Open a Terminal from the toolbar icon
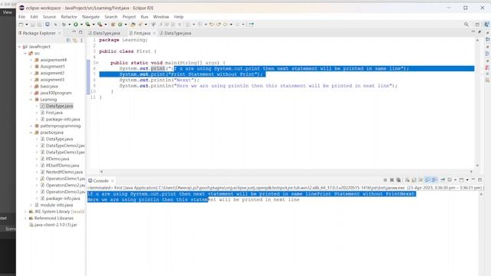This screenshot has height=276, width=491. (48, 25)
